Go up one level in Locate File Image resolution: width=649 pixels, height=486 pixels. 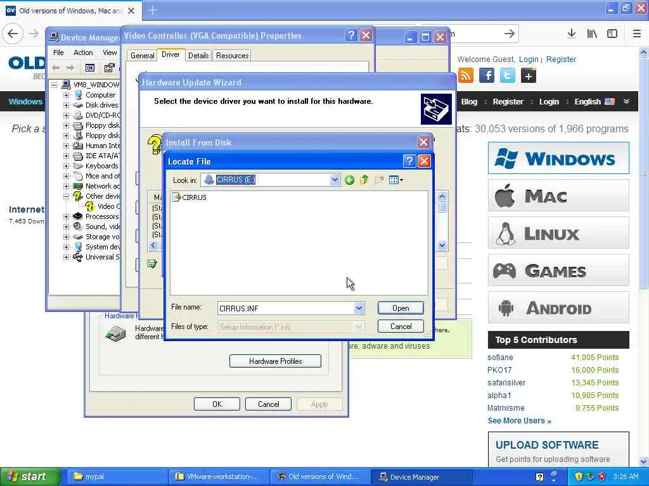pos(364,180)
